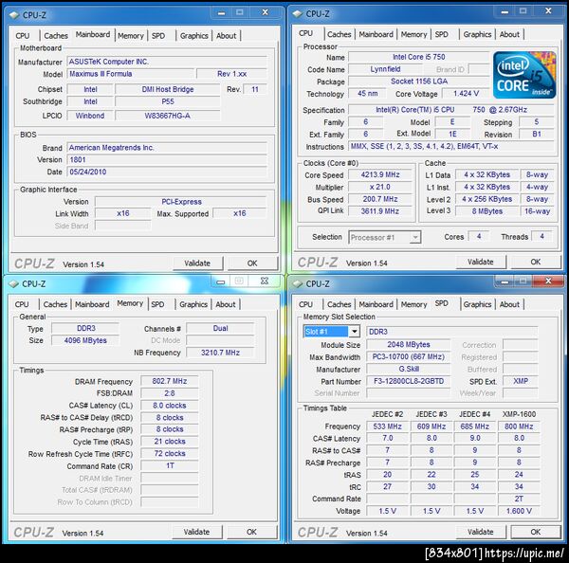Click Validate in the CPU window
This screenshot has width=569, height=563.
click(x=481, y=262)
